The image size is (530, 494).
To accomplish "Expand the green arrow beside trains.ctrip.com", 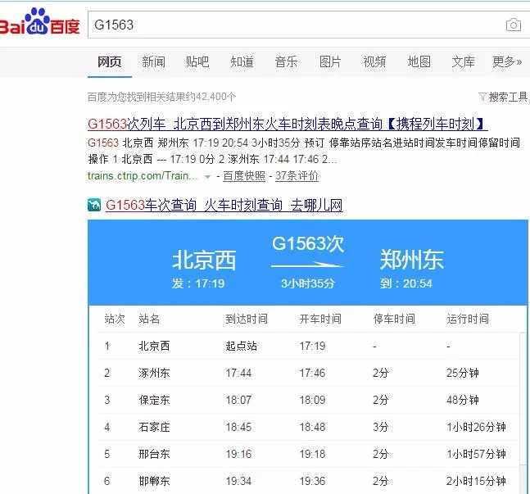I will click(x=207, y=176).
